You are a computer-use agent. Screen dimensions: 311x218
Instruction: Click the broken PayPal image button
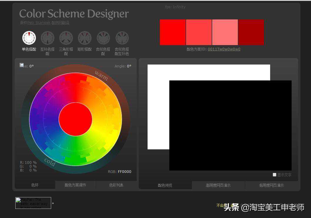coord(33,203)
